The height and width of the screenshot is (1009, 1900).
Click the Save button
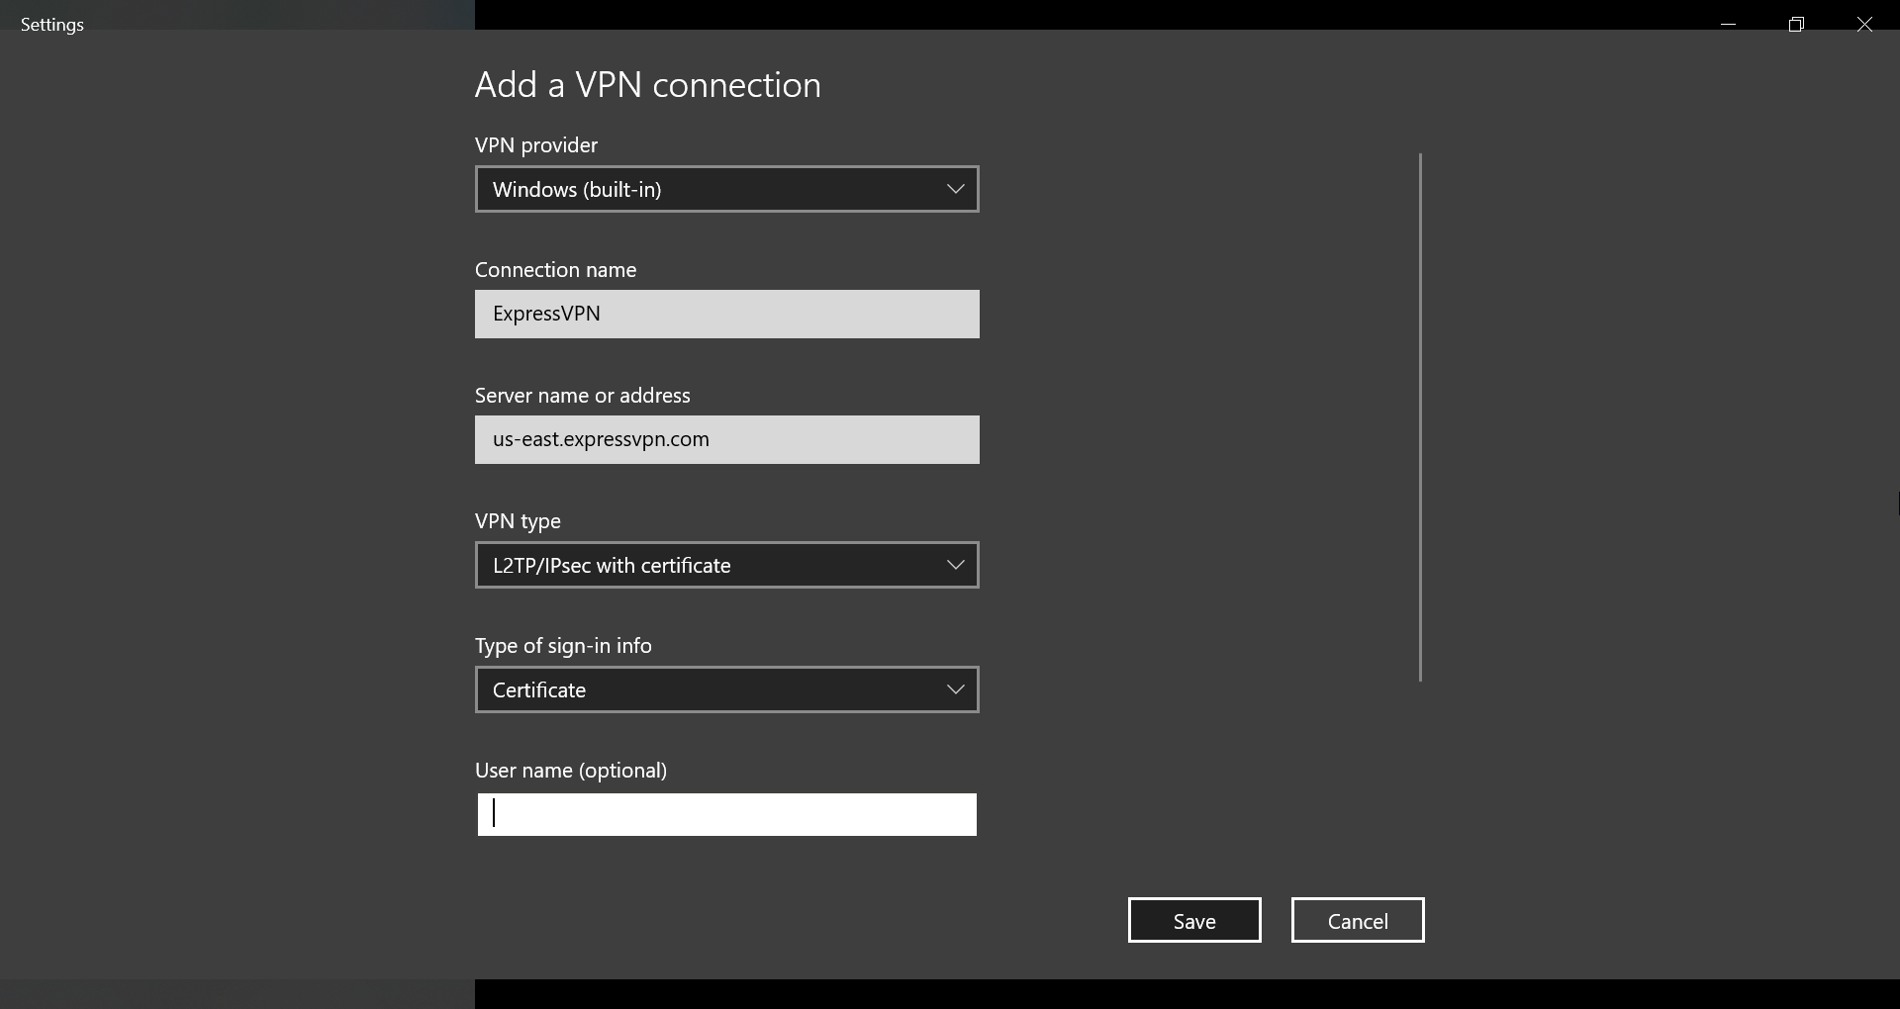tap(1193, 919)
